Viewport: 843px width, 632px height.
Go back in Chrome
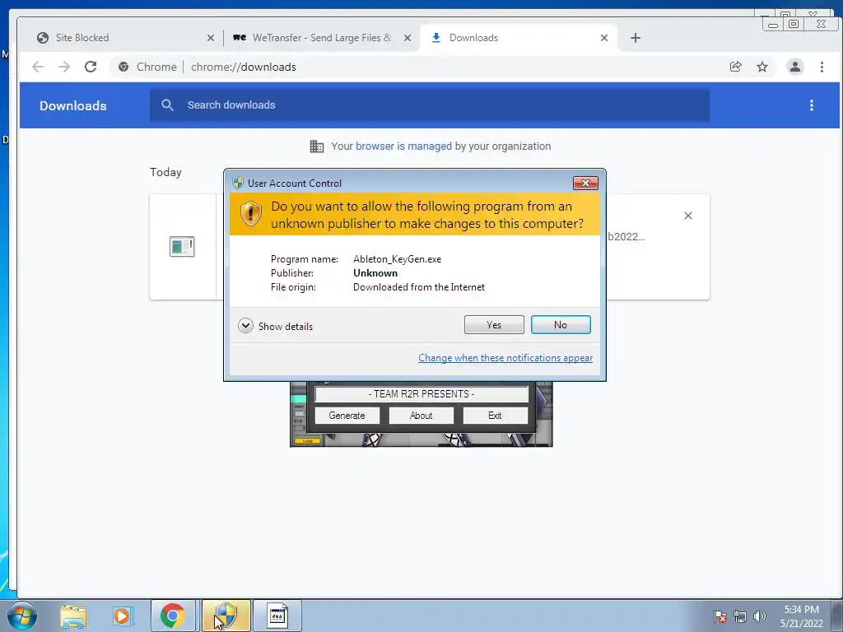[x=38, y=67]
